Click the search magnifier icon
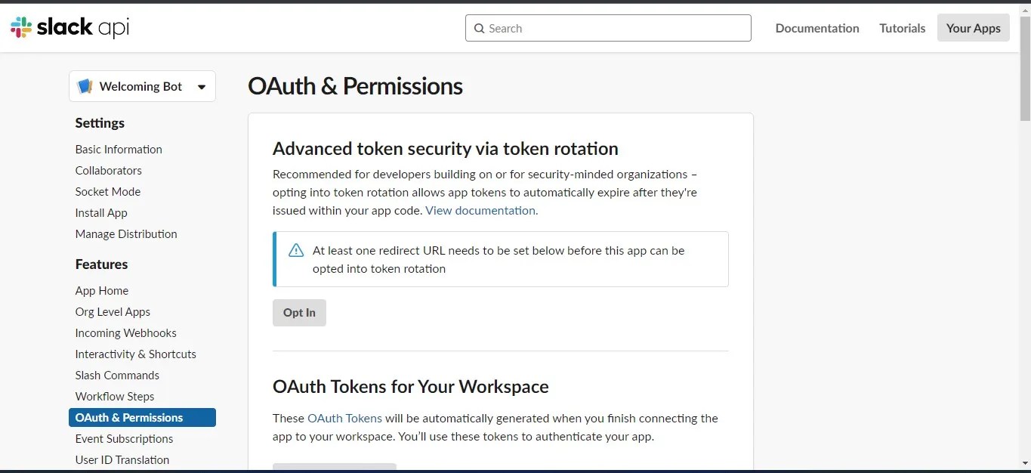 pyautogui.click(x=479, y=28)
